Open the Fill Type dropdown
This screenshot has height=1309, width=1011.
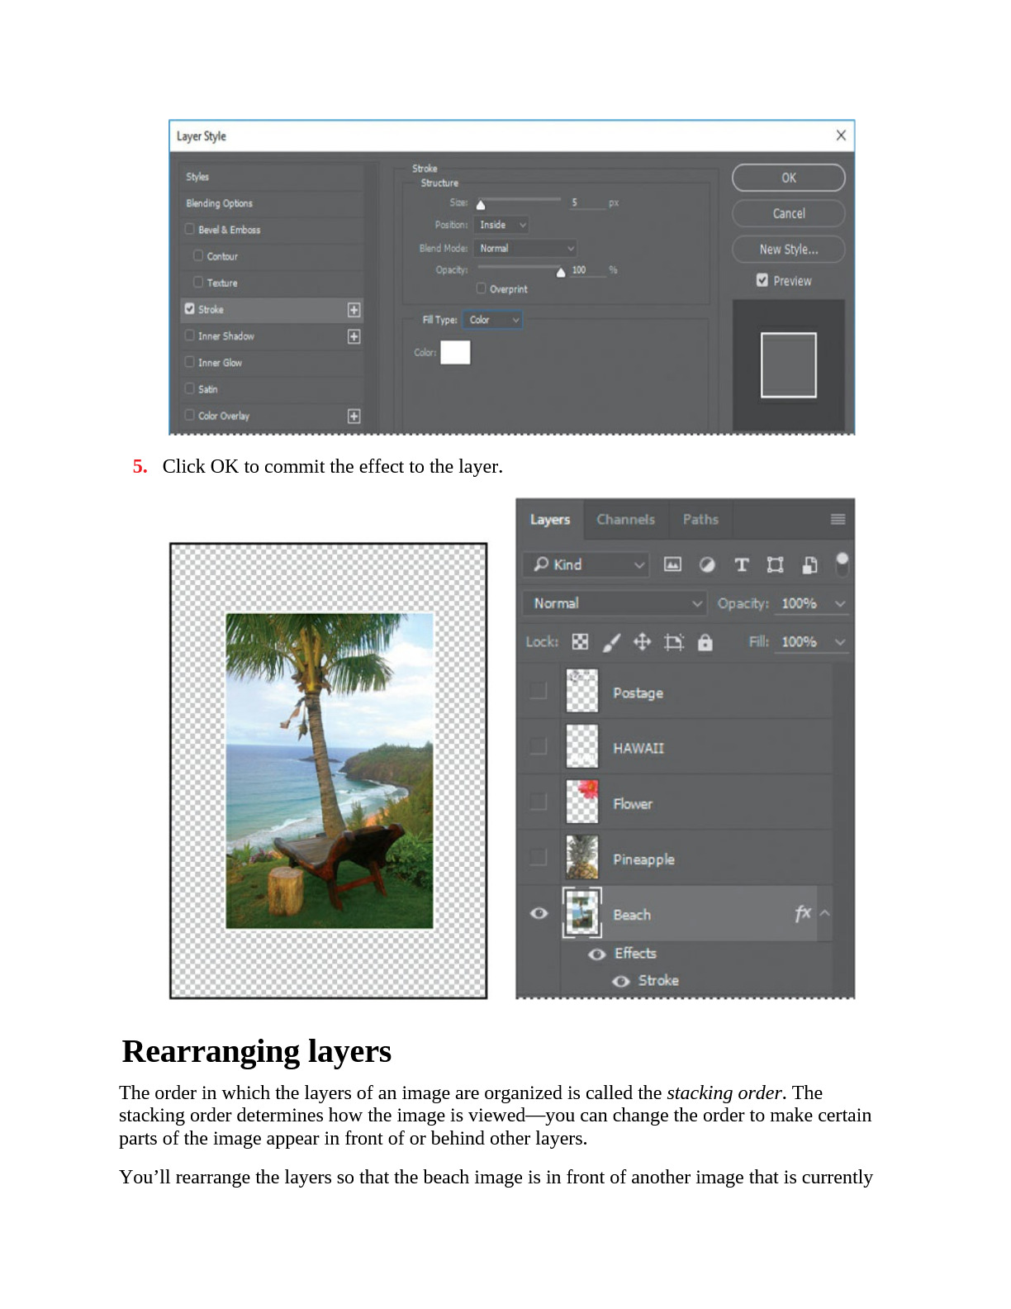[493, 320]
